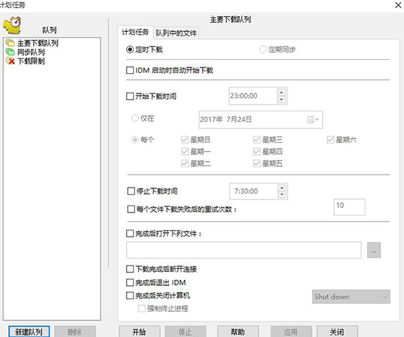Enable 下载完成后断开连接 checkbox
This screenshot has height=337, width=404.
(130, 269)
